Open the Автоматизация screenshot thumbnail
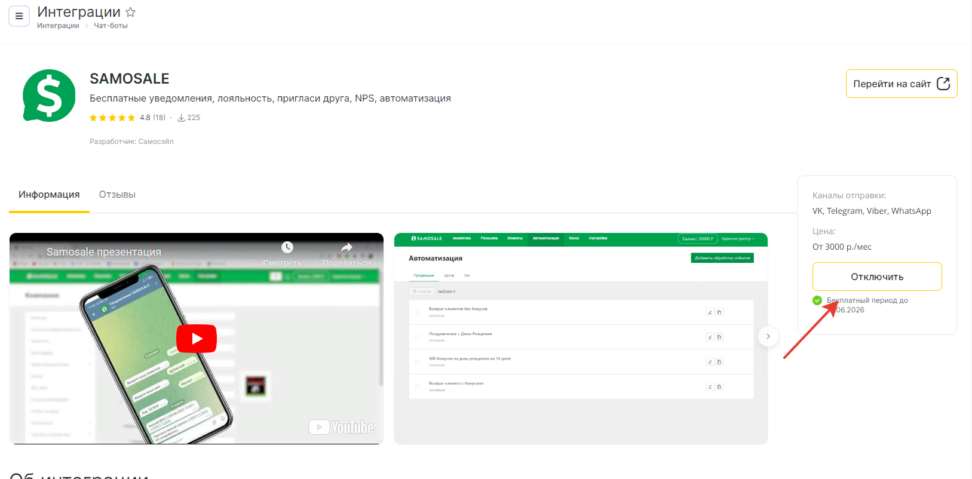Screen dimensions: 972x479 pyautogui.click(x=581, y=339)
